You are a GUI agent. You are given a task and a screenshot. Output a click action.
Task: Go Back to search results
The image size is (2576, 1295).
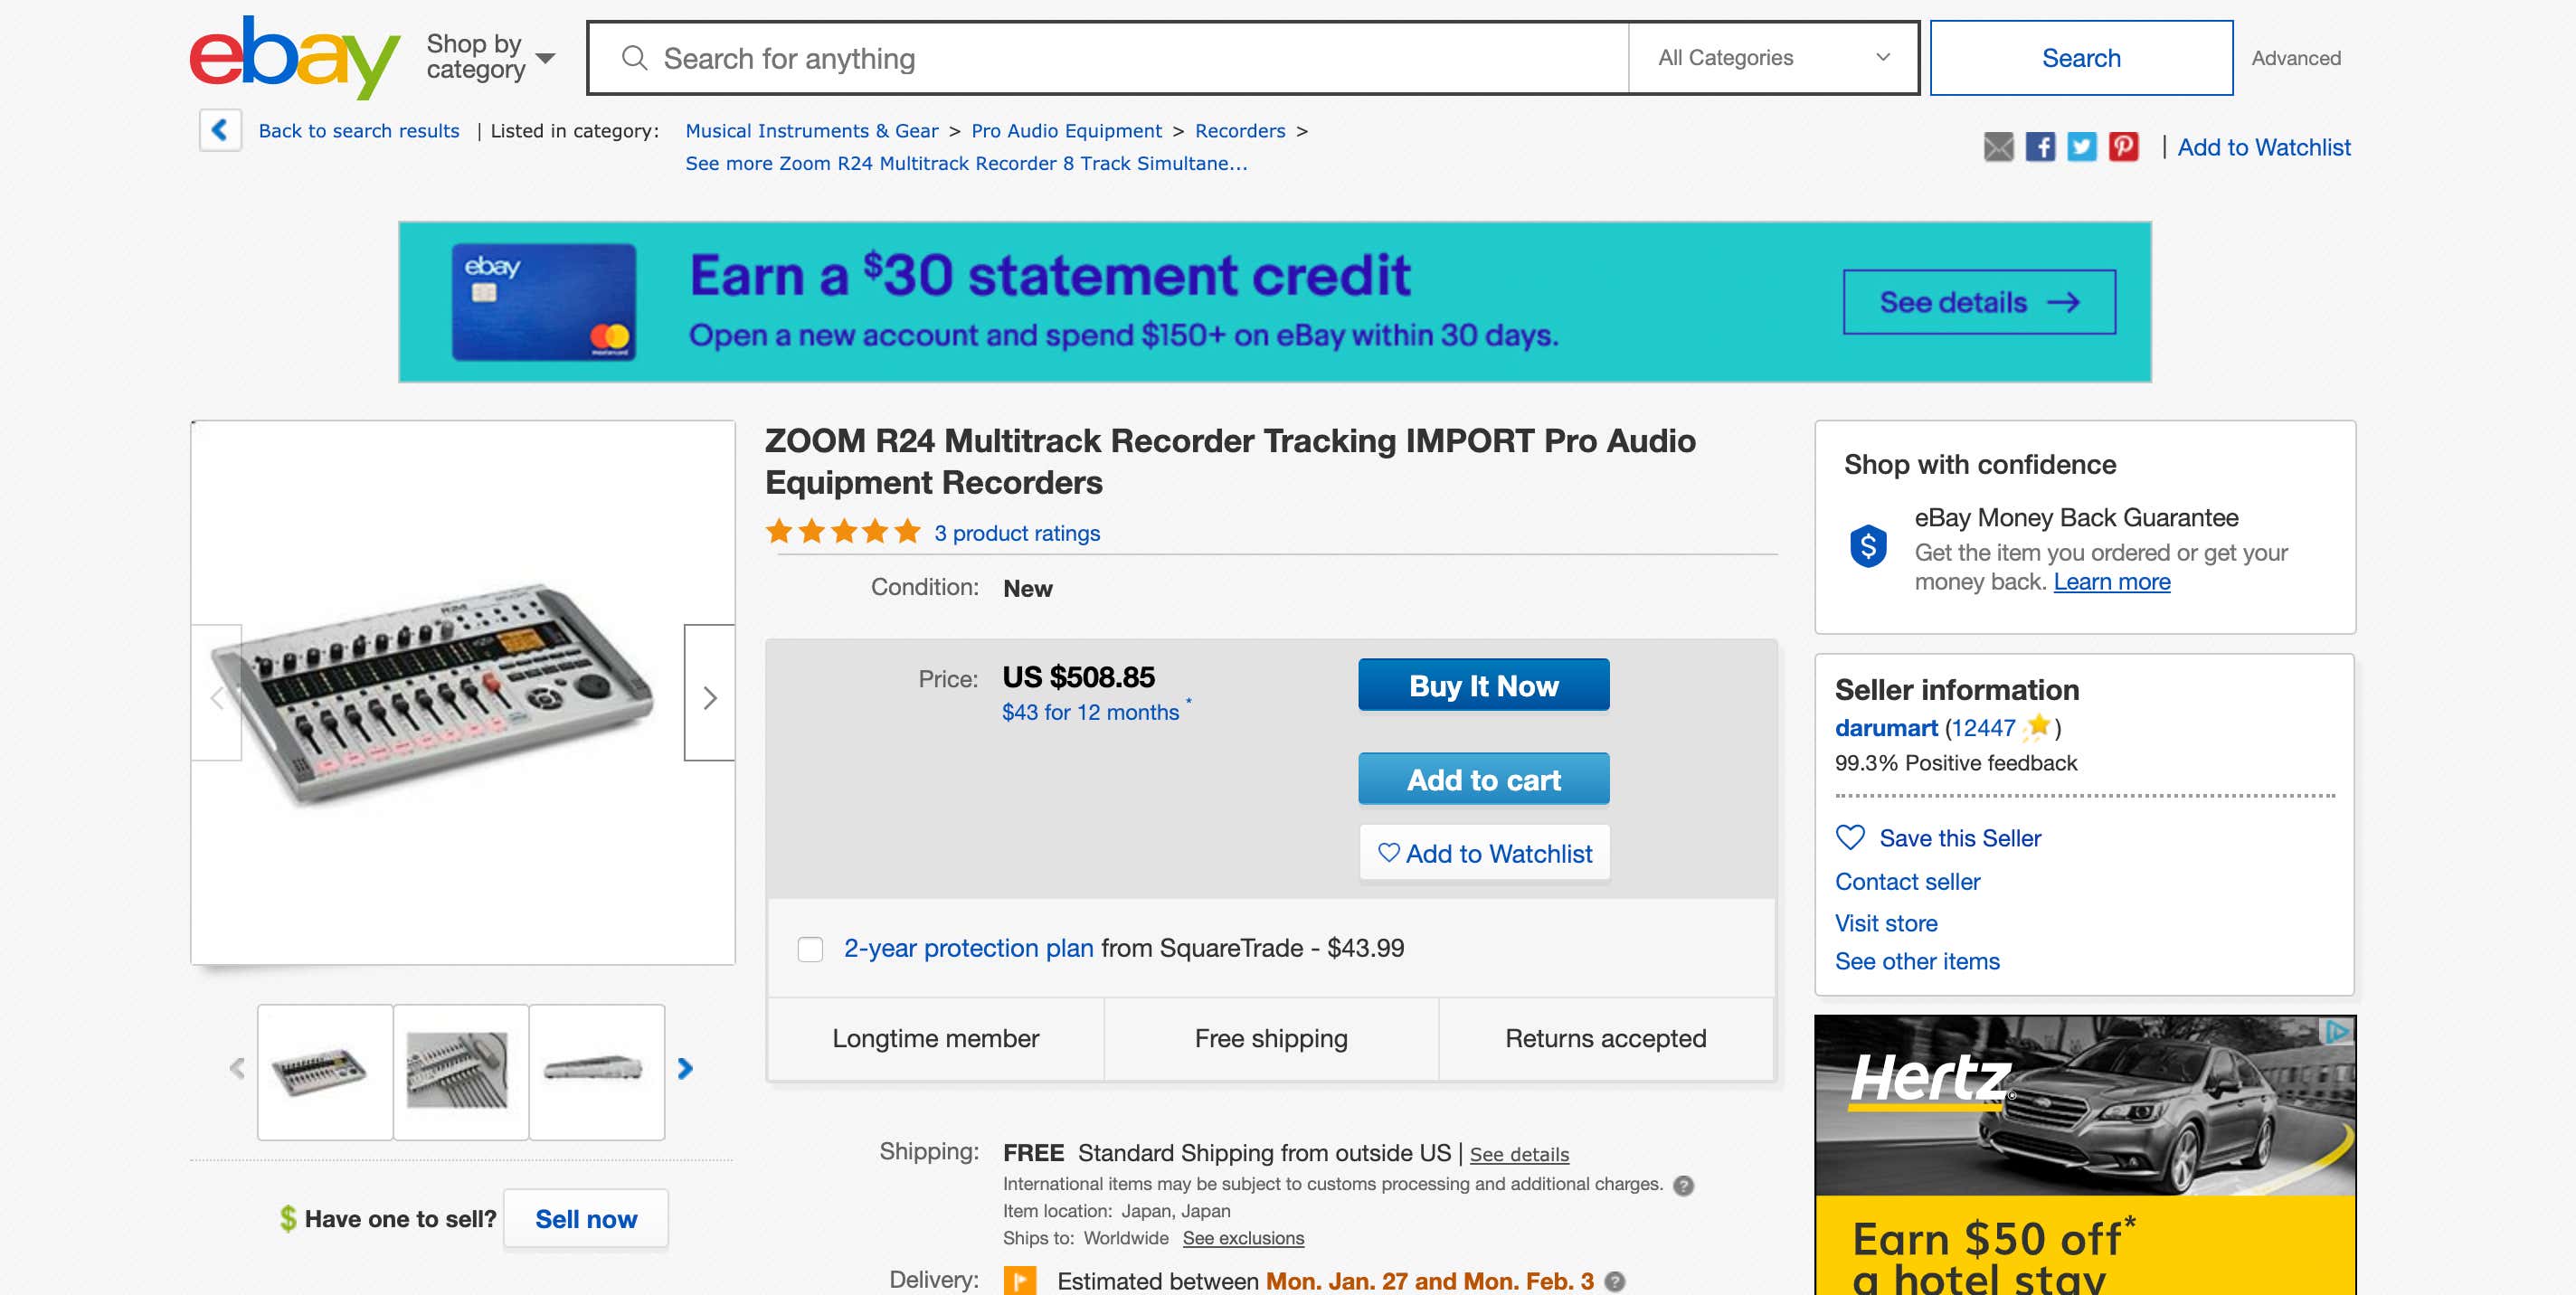coord(359,131)
